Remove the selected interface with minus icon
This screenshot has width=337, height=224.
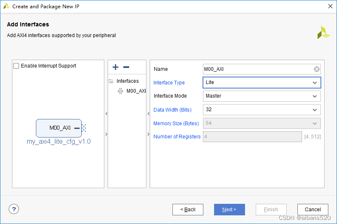pos(126,67)
